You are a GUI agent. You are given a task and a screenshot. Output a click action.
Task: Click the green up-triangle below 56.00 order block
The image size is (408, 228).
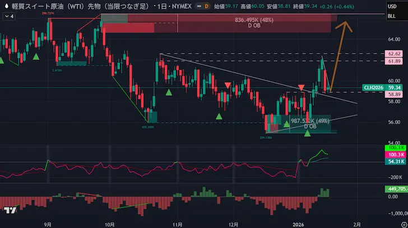[x=307, y=134]
